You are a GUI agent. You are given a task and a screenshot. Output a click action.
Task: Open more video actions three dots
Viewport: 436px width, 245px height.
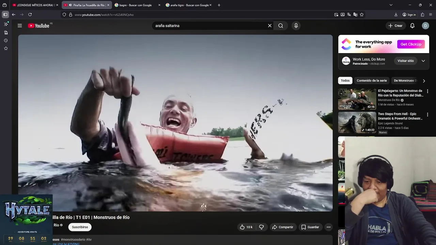pyautogui.click(x=328, y=227)
